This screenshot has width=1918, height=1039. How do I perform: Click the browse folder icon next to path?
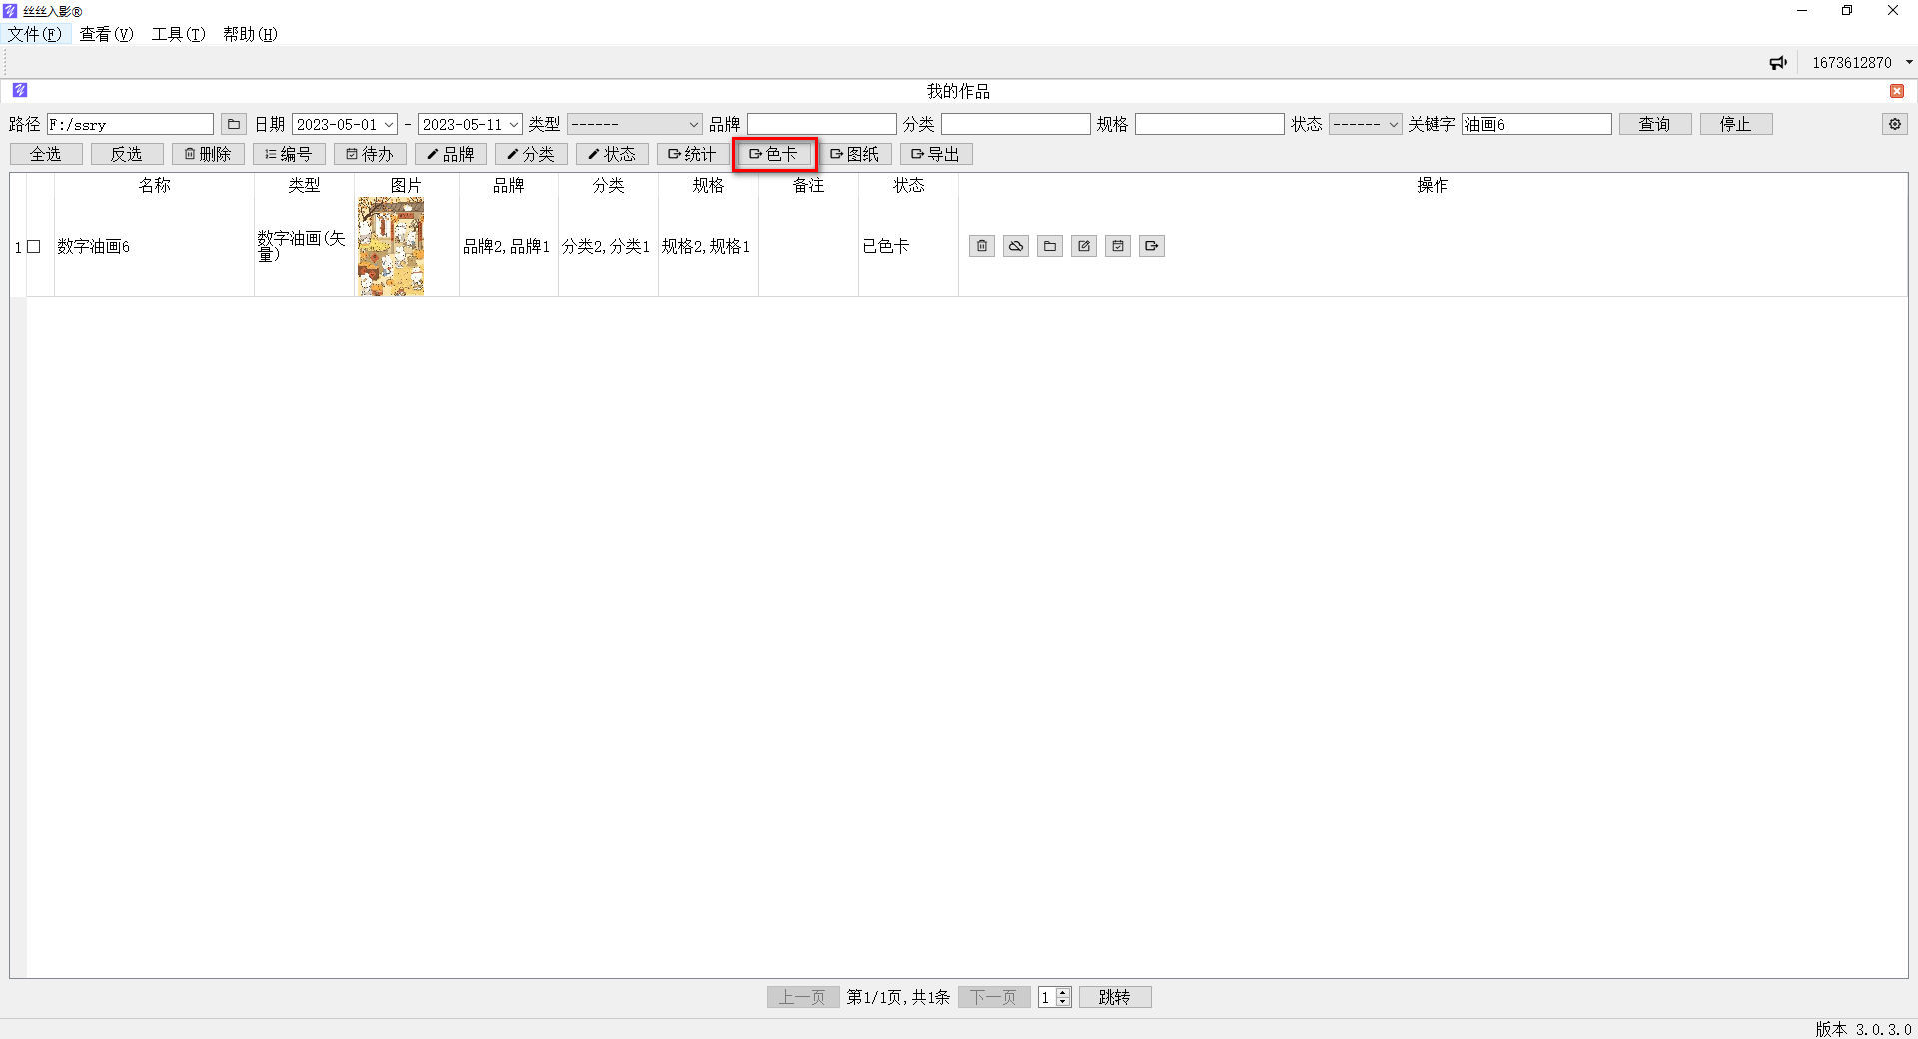click(233, 124)
